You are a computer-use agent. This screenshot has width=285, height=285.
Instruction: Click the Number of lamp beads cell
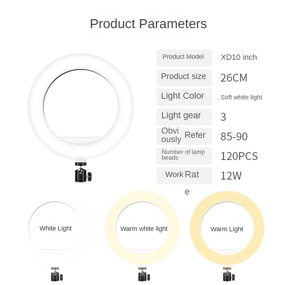coord(184,156)
